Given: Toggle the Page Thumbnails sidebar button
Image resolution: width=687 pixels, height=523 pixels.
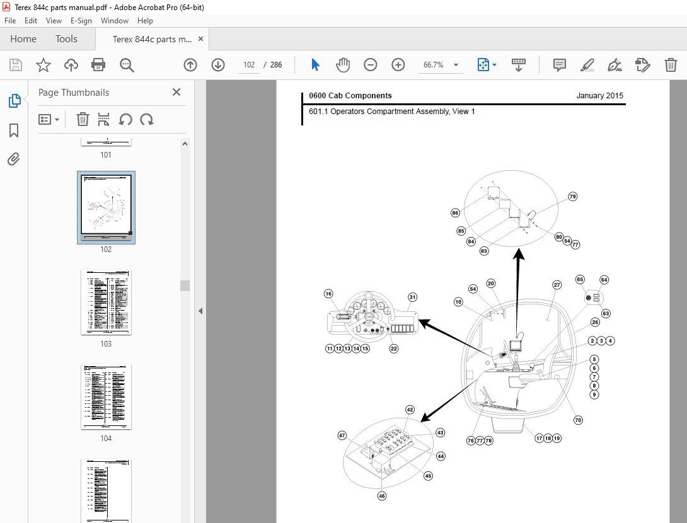Looking at the screenshot, I should pos(14,101).
